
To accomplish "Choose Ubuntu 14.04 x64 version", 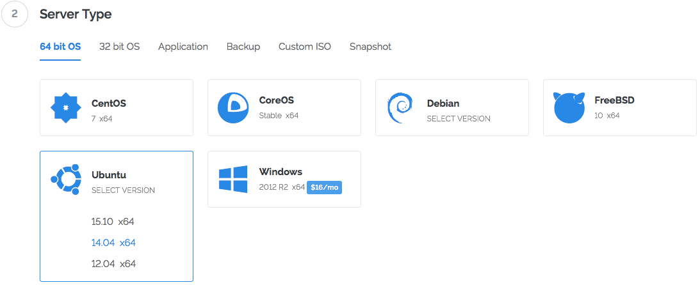I will 113,243.
